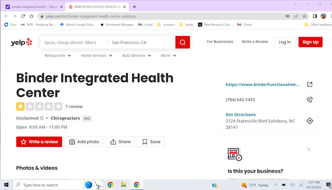Open the Chrome home page button

(x=31, y=16)
